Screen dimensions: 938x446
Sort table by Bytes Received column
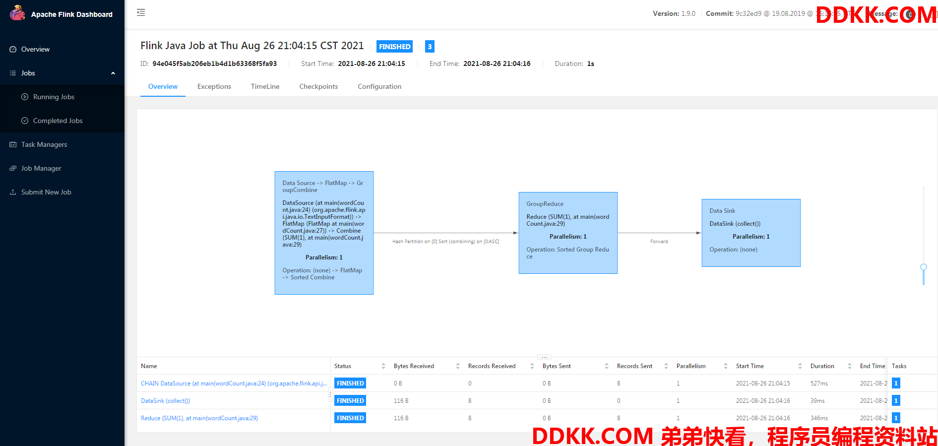click(x=457, y=366)
